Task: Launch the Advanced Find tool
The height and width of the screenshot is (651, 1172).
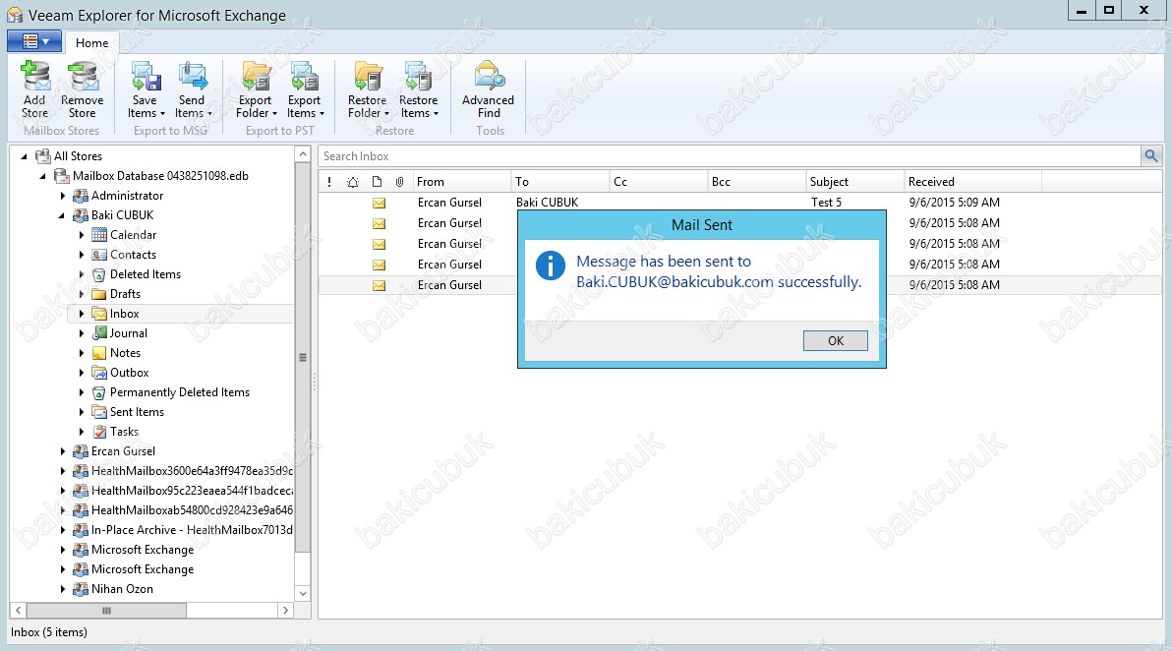Action: tap(488, 89)
